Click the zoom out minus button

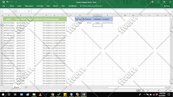[151, 90]
